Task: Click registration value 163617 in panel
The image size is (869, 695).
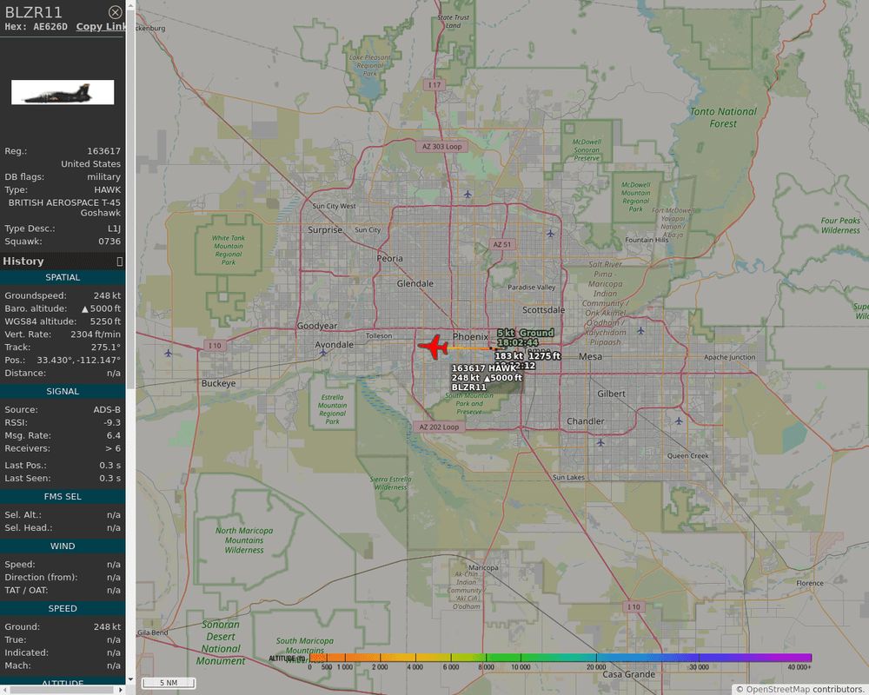Action: (x=103, y=151)
